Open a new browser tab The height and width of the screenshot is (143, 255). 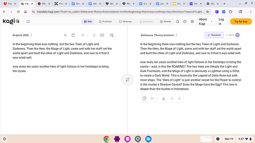(224, 4)
